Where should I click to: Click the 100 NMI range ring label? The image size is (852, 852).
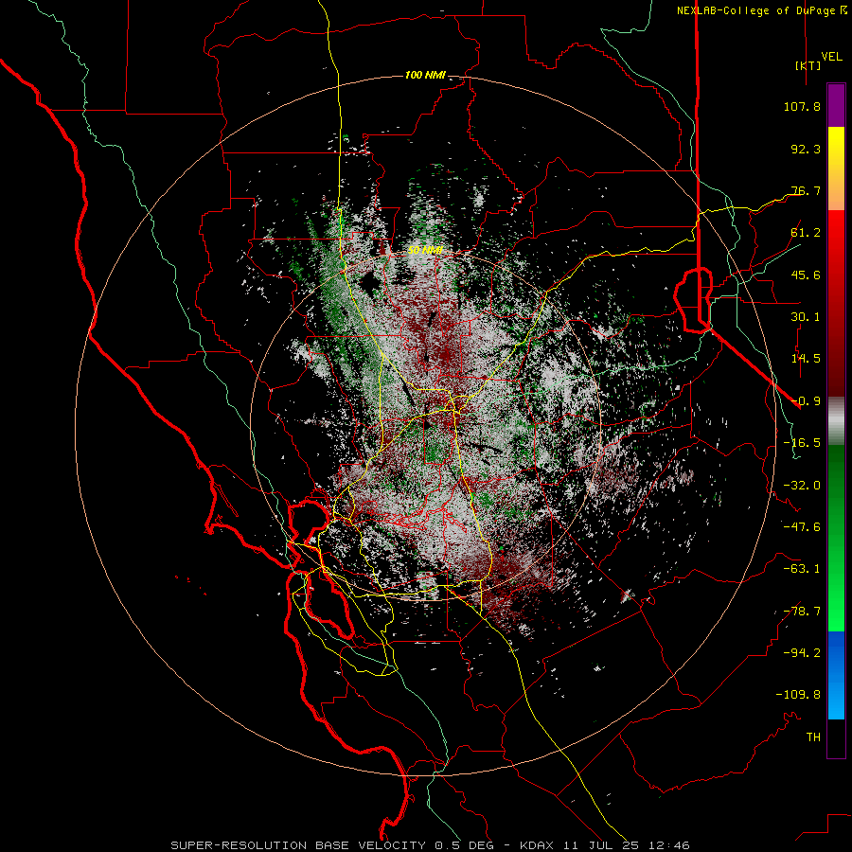point(425,75)
